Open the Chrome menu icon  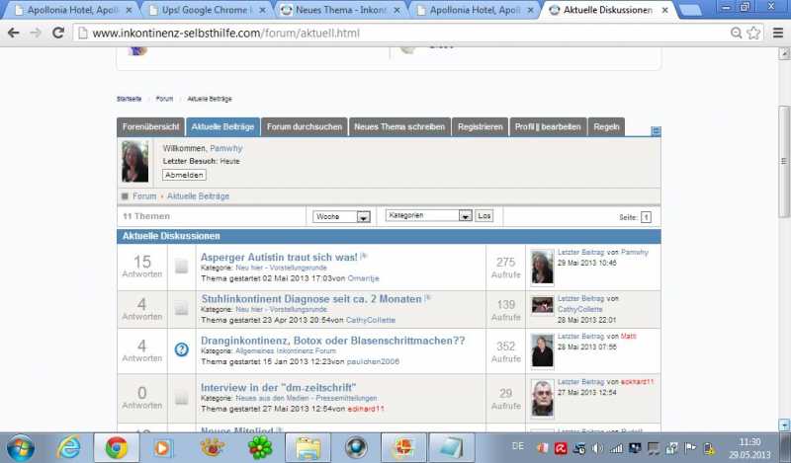click(x=774, y=33)
